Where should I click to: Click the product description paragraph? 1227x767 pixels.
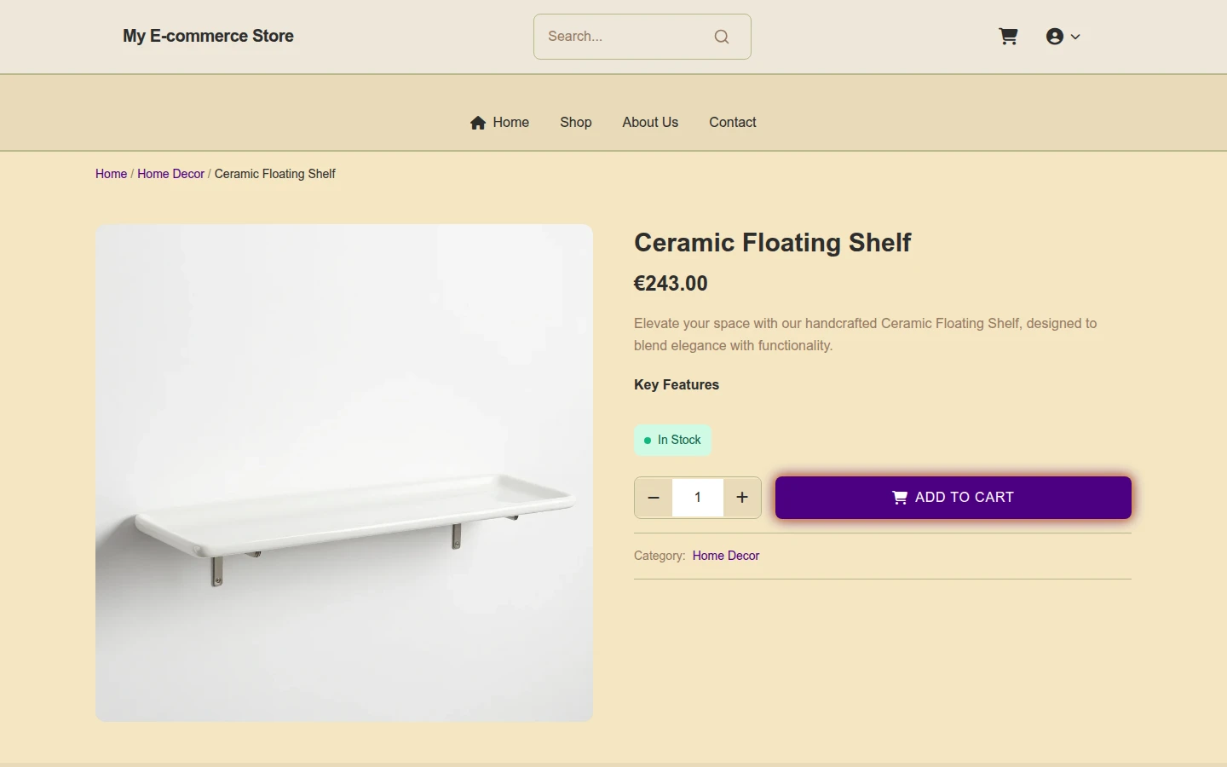(866, 335)
